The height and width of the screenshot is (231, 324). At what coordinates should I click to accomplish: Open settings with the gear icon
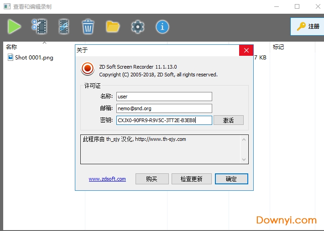137,27
